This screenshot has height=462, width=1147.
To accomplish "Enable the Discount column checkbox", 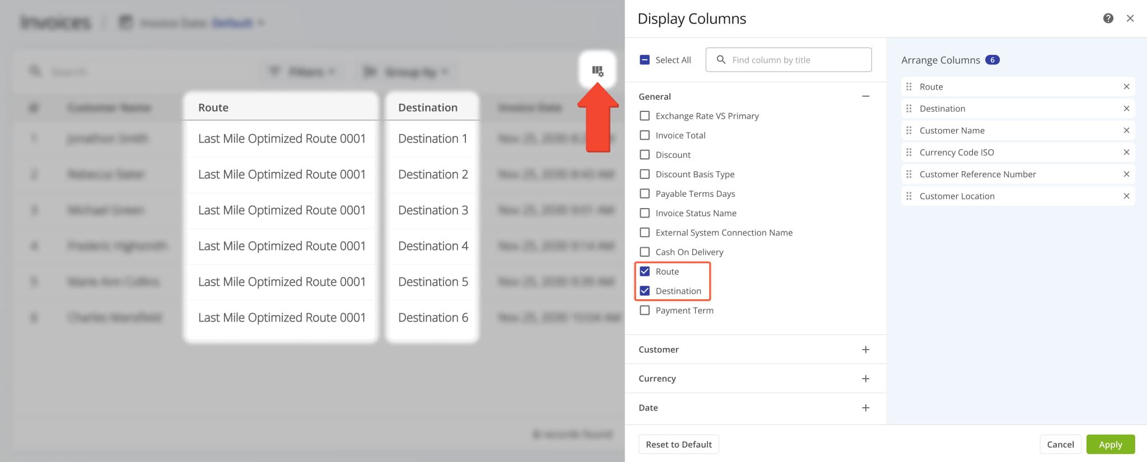I will pos(645,154).
